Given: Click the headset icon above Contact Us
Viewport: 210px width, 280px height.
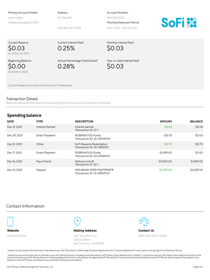Looking at the screenshot, I should tap(144, 221).
